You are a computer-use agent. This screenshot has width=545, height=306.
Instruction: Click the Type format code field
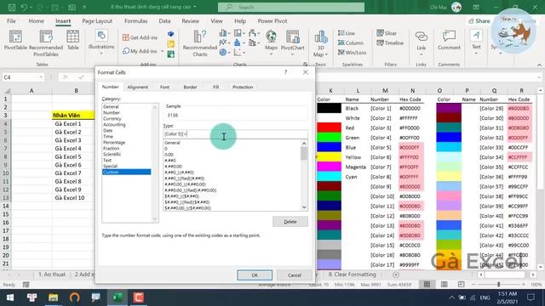[x=235, y=134]
